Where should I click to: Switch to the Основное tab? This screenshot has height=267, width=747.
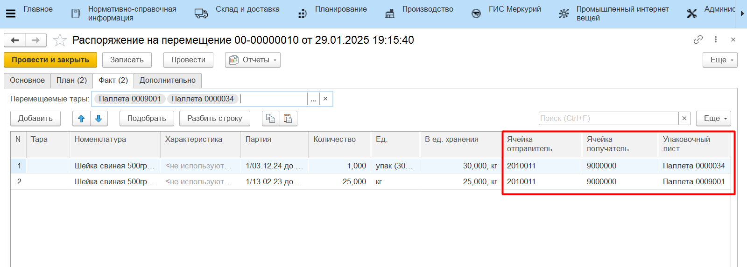tap(28, 80)
